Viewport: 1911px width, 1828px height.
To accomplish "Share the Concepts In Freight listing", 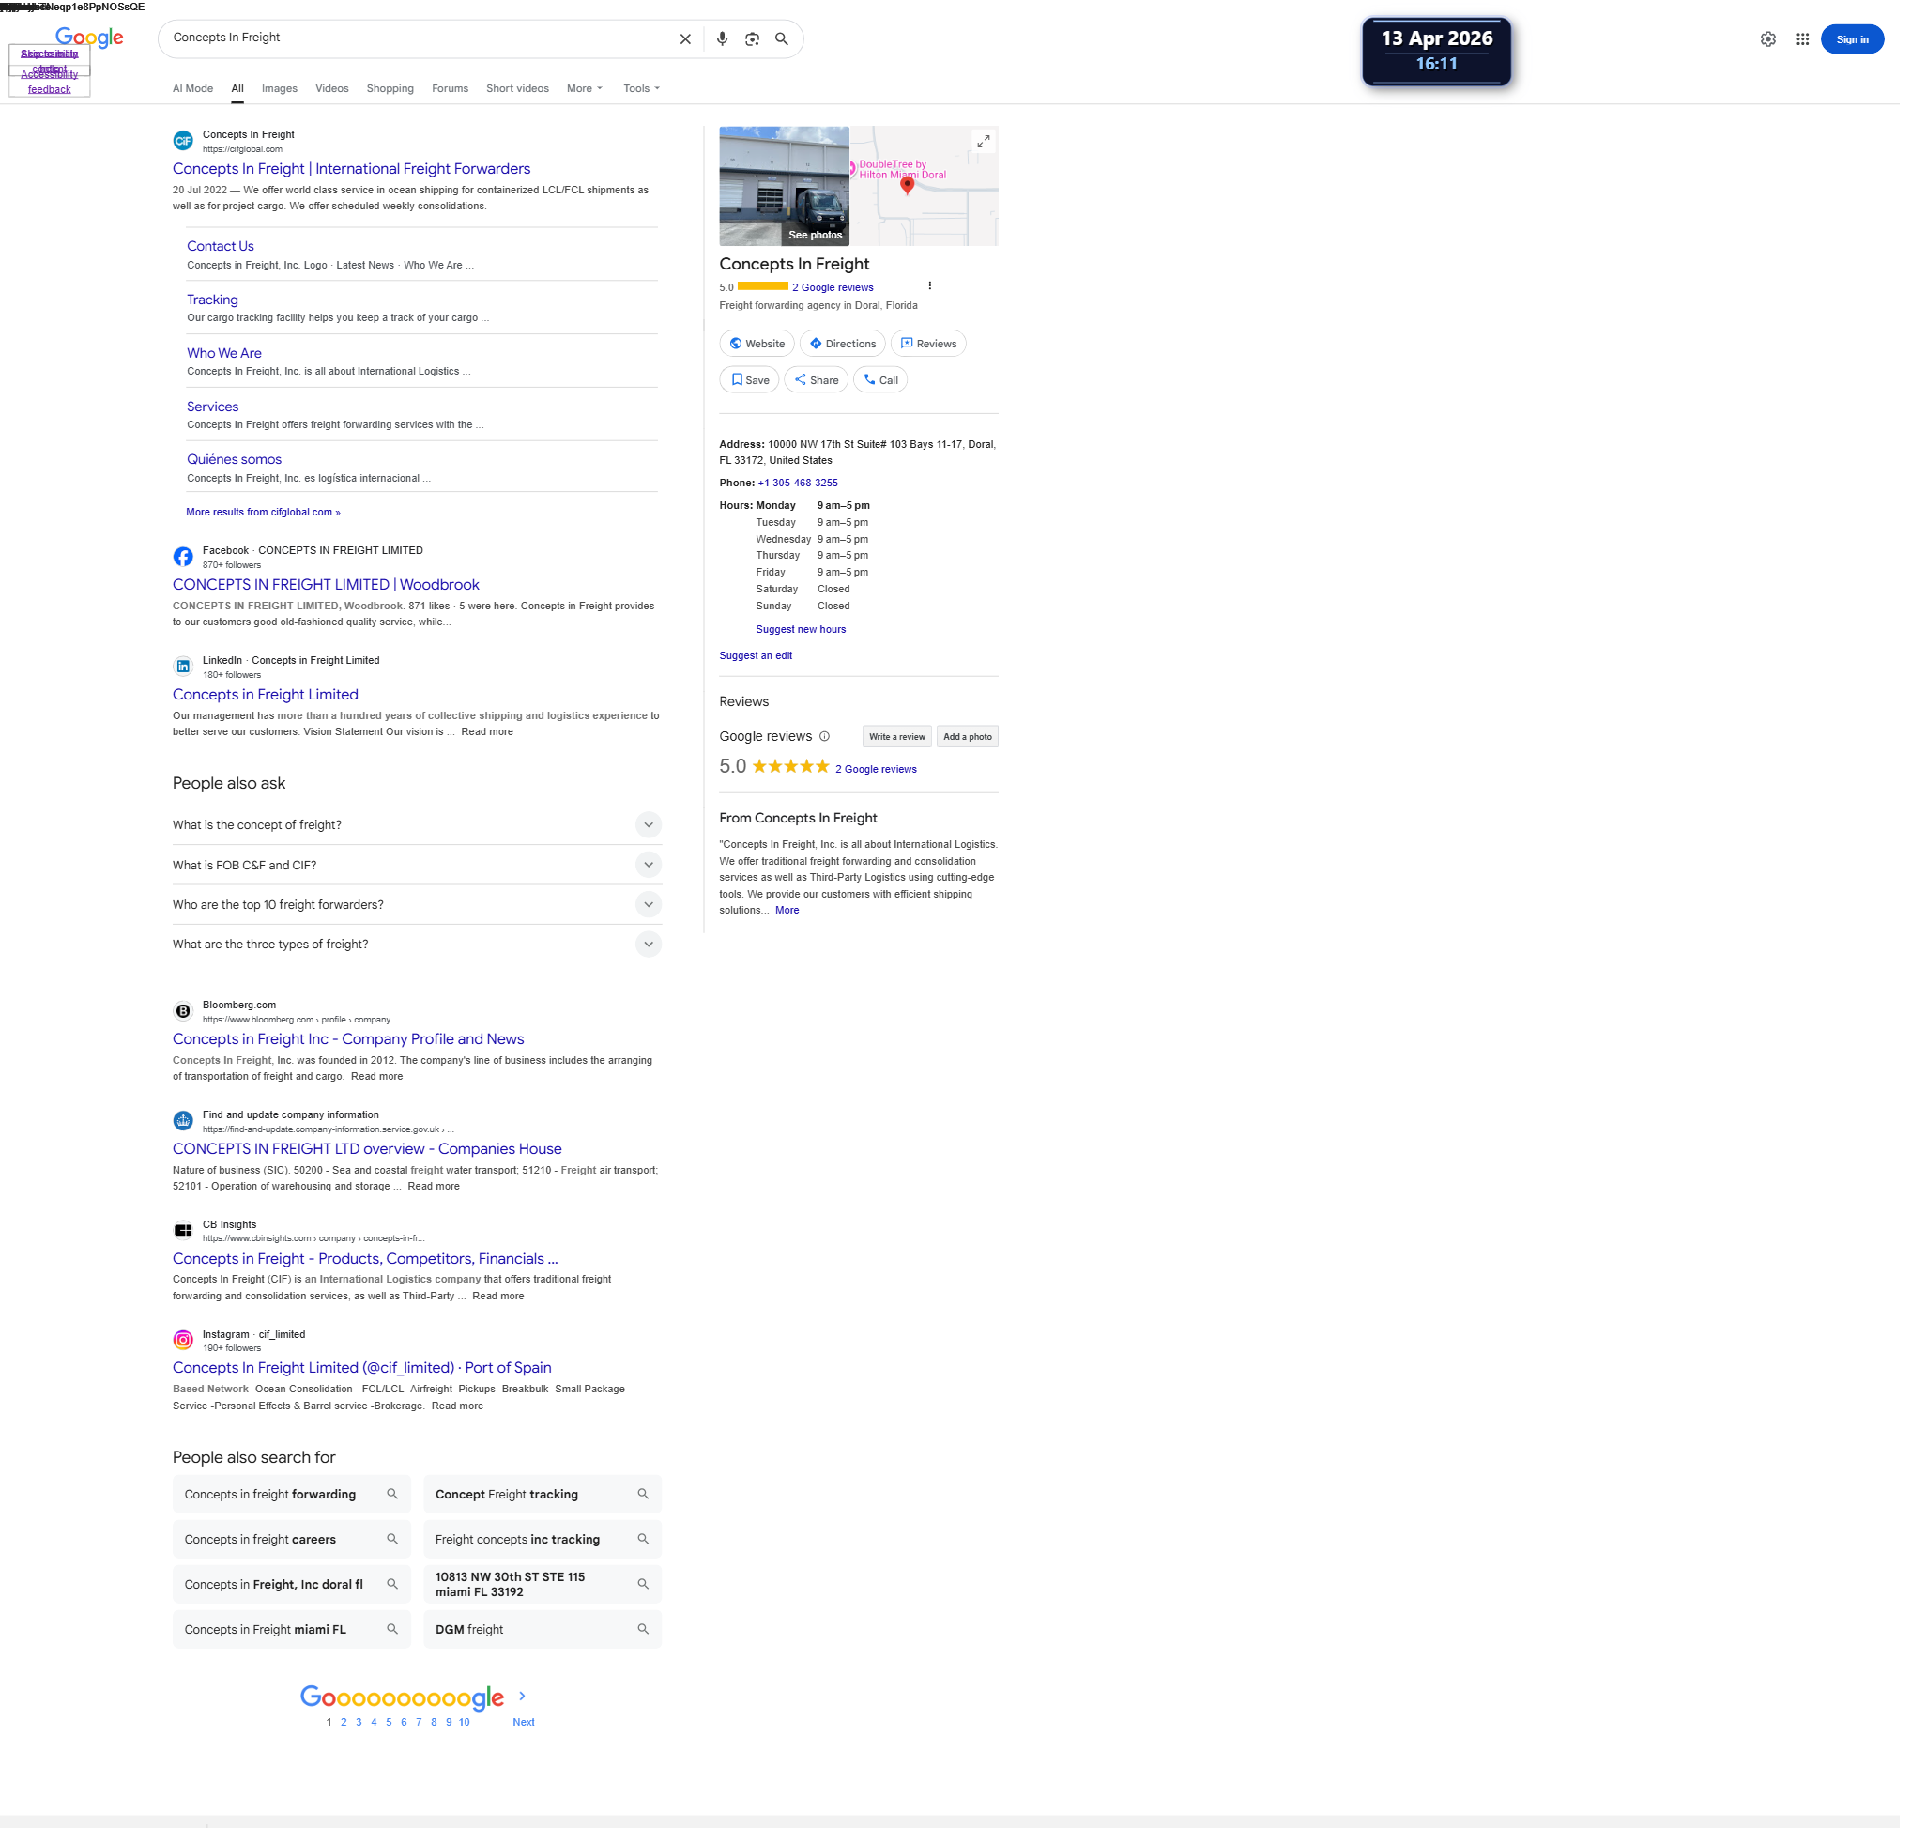I will (x=817, y=380).
